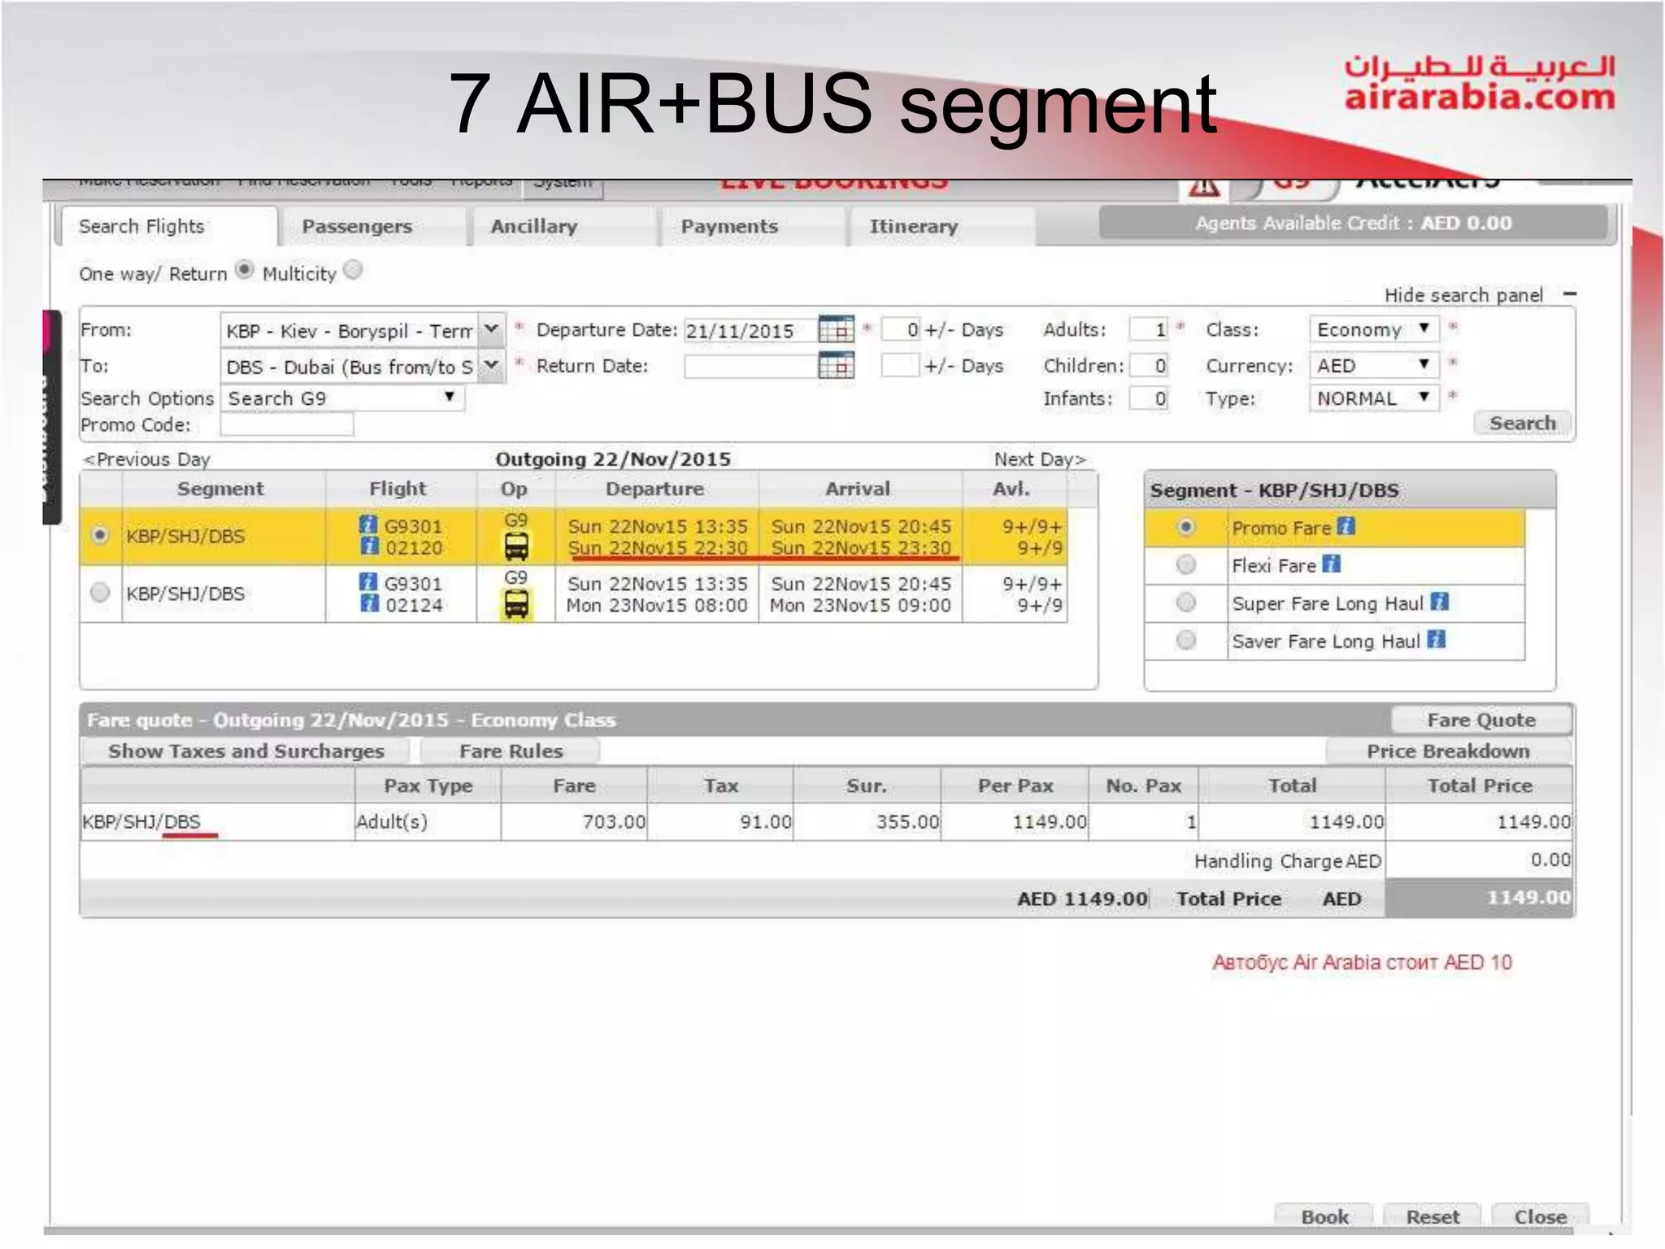Click the Promo Code input field
This screenshot has width=1665, height=1249.
[287, 424]
